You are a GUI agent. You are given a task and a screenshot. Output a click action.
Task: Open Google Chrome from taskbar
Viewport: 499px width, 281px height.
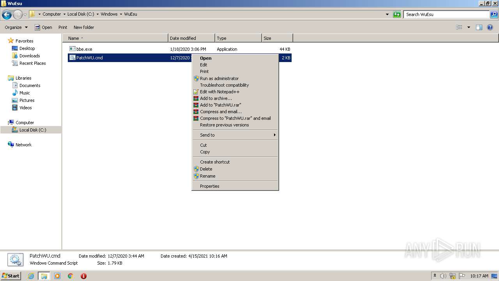coord(71,276)
